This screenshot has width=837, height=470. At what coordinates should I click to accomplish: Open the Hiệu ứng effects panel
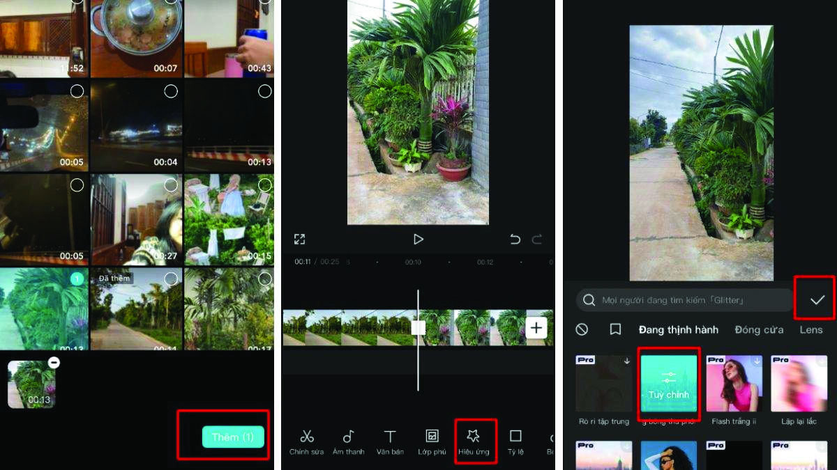(x=475, y=442)
